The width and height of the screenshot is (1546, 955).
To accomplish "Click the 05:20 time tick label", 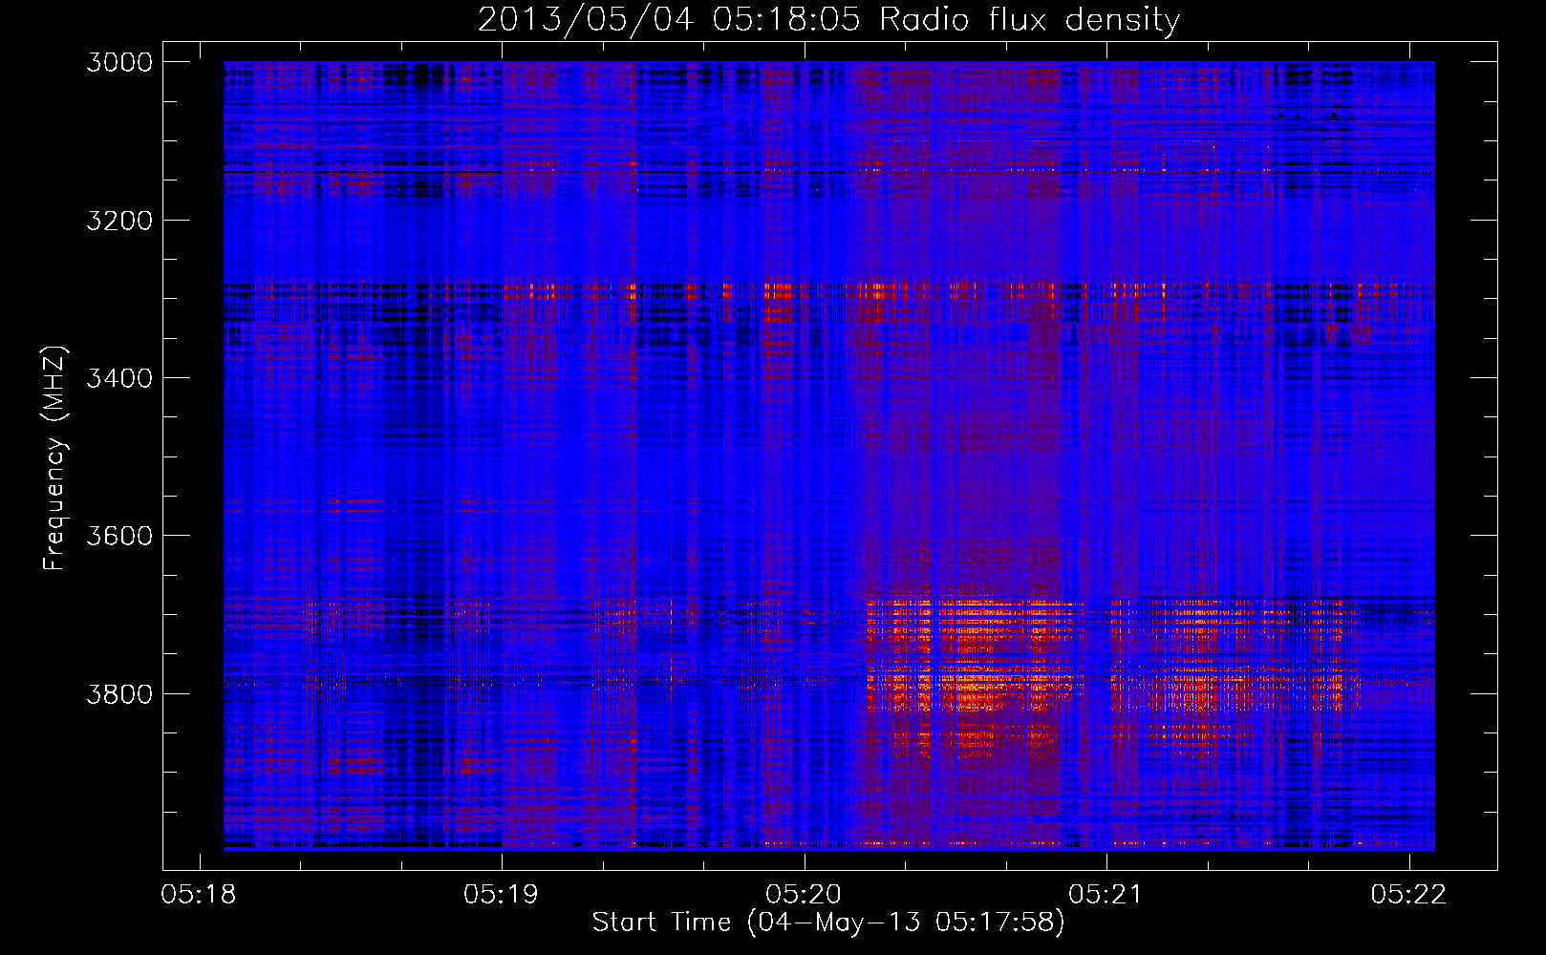I will coord(804,894).
